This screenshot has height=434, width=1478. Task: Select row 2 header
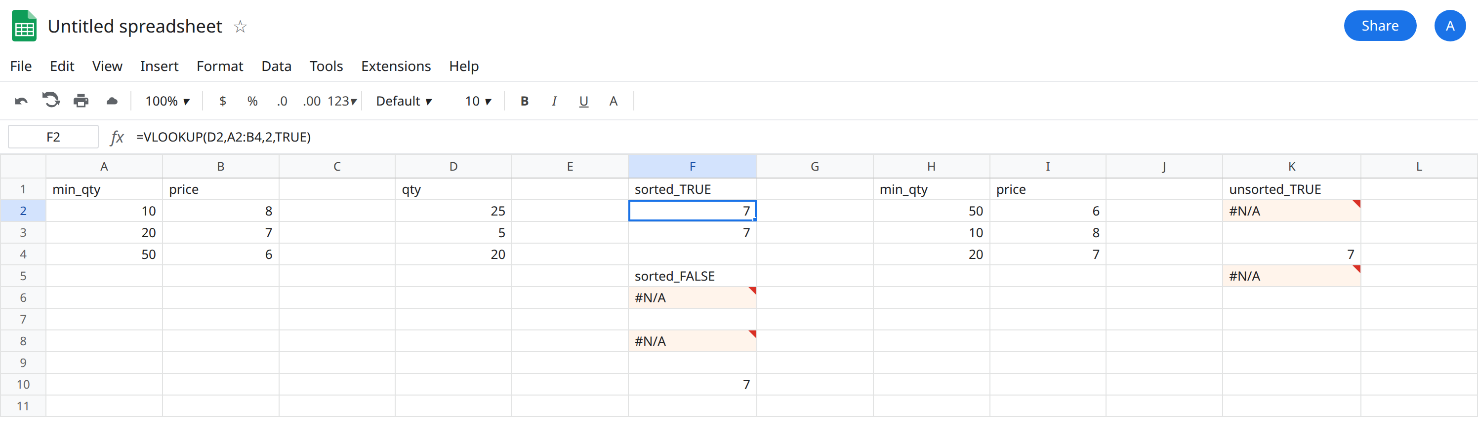23,211
